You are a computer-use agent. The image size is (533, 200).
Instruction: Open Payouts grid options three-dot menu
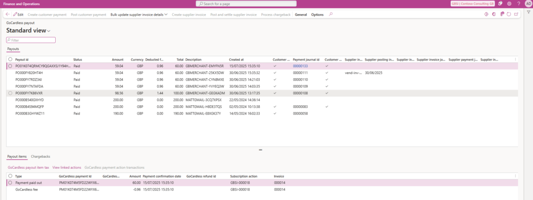pos(515,59)
